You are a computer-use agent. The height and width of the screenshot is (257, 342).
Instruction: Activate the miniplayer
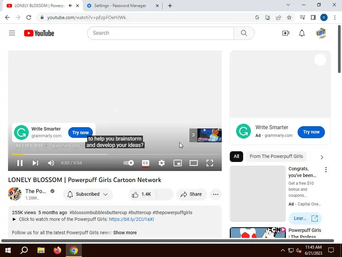(178, 163)
